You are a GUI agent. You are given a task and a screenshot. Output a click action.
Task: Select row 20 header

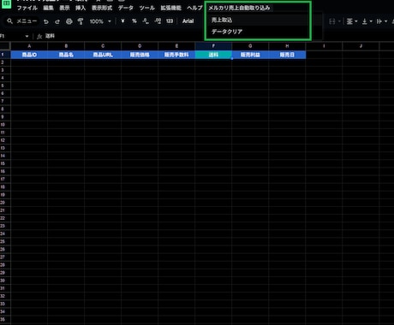tap(5, 203)
